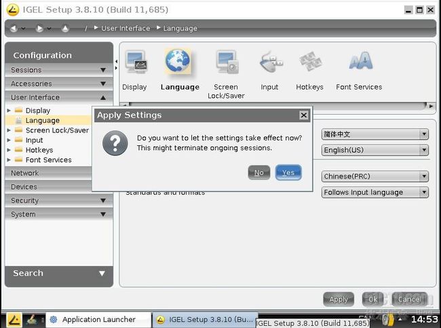Open the Chinese(PRC) dropdown
Viewport: 441px width, 328px height.
coord(375,177)
